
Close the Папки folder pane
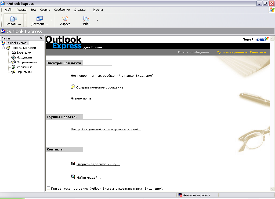coord(41,38)
